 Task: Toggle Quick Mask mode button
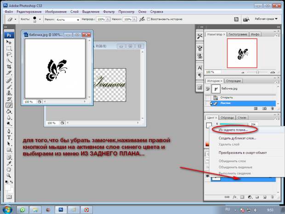[9, 197]
